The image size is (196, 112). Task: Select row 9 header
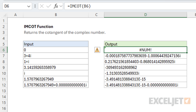click(4, 67)
